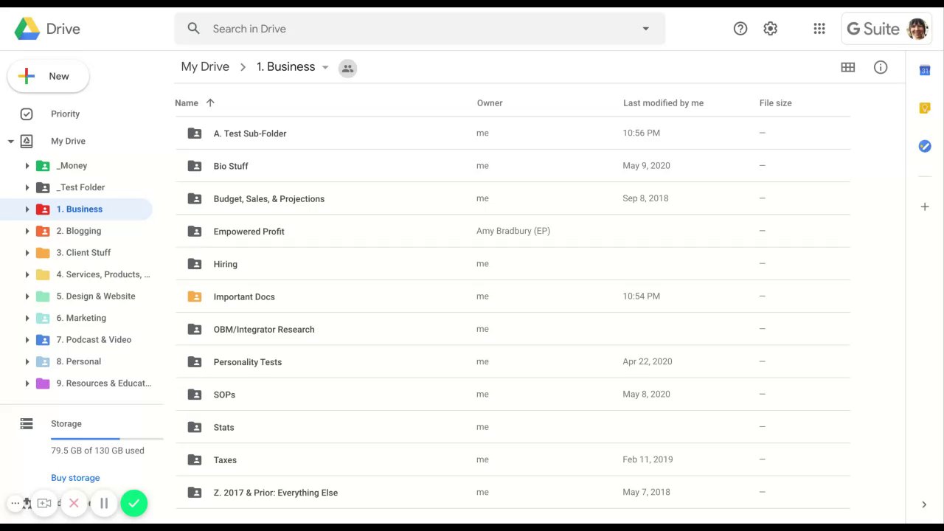Finish recording with the green checkmark
The image size is (944, 531).
pos(133,503)
